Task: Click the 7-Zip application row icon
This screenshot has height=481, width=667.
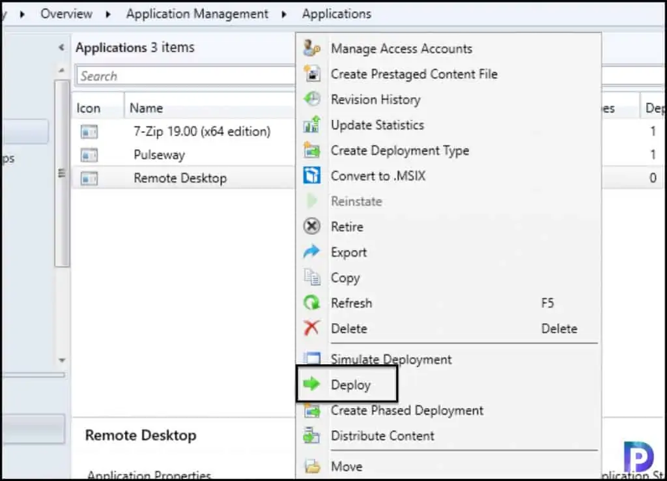Action: click(x=89, y=132)
